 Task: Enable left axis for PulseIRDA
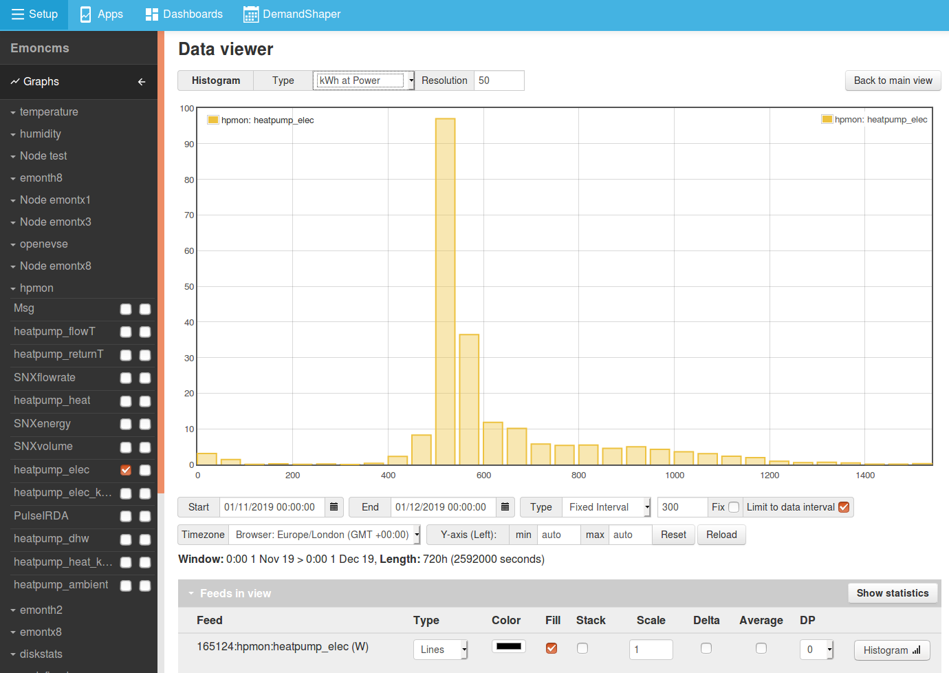[126, 516]
